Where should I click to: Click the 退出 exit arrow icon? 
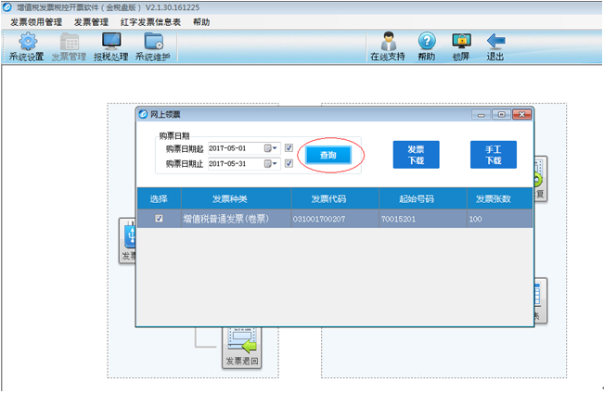coord(495,46)
